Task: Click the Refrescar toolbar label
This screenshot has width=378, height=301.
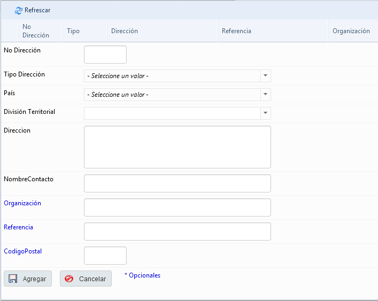Action: click(x=37, y=11)
